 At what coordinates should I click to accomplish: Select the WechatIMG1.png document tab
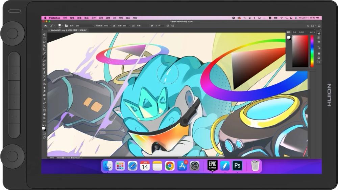pyautogui.click(x=69, y=30)
